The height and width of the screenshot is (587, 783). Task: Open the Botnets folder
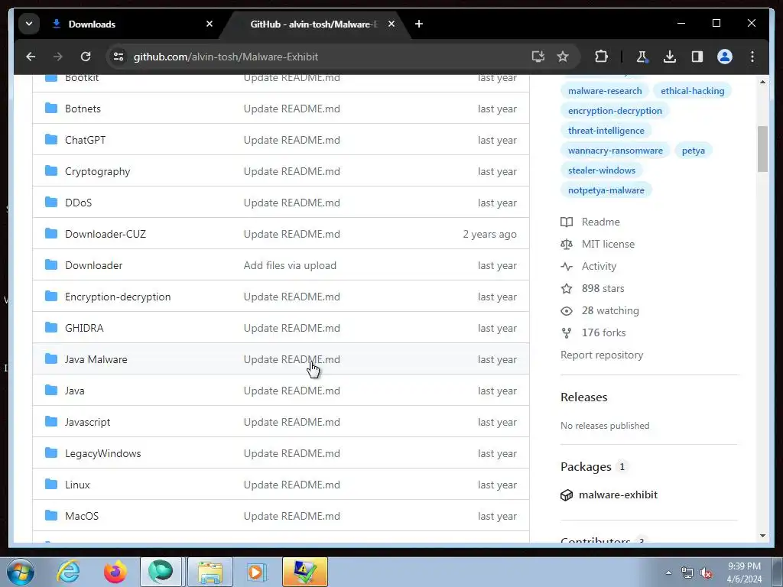coord(83,109)
